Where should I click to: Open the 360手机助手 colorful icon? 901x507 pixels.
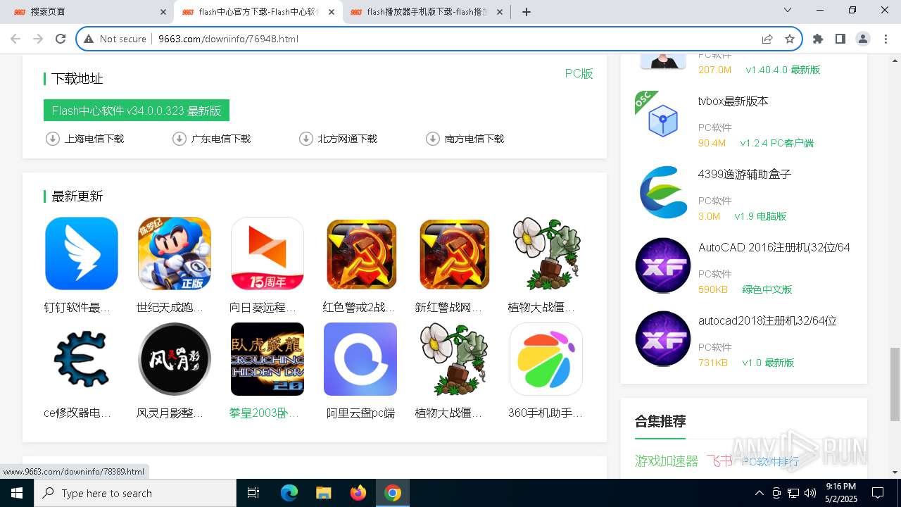pos(546,359)
